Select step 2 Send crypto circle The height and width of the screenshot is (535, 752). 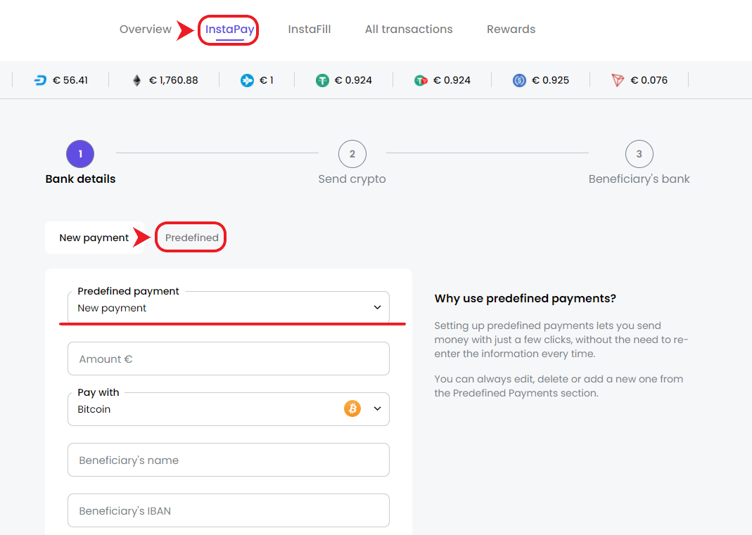pyautogui.click(x=352, y=154)
